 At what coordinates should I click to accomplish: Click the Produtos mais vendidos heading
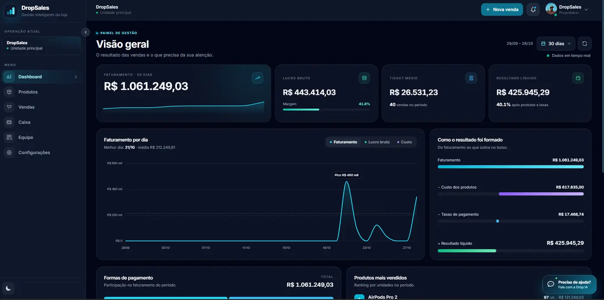click(381, 278)
